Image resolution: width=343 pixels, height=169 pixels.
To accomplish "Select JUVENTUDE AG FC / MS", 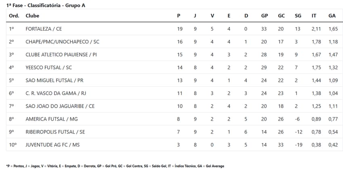I will pos(52,145).
